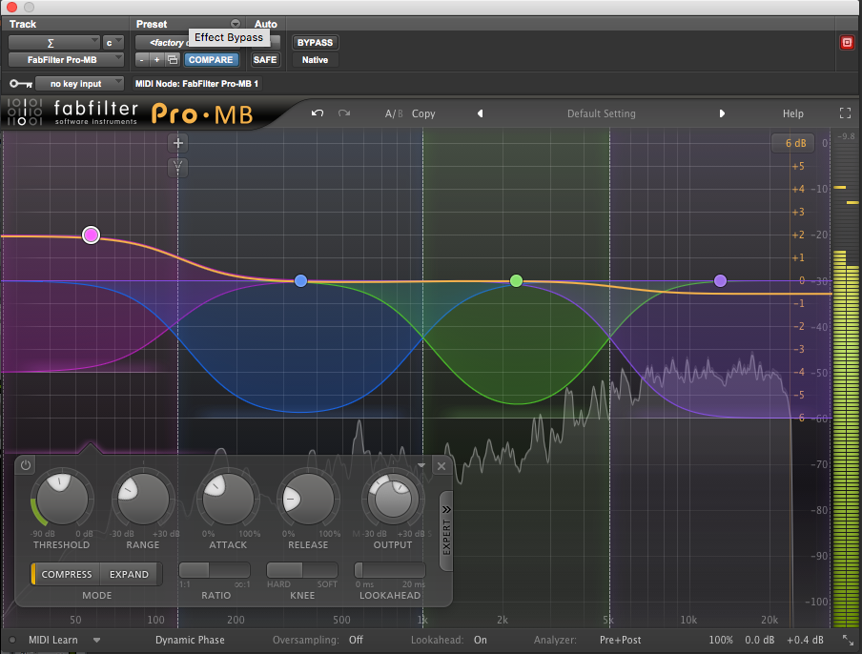Enable automation SAFE
862x654 pixels.
point(265,60)
